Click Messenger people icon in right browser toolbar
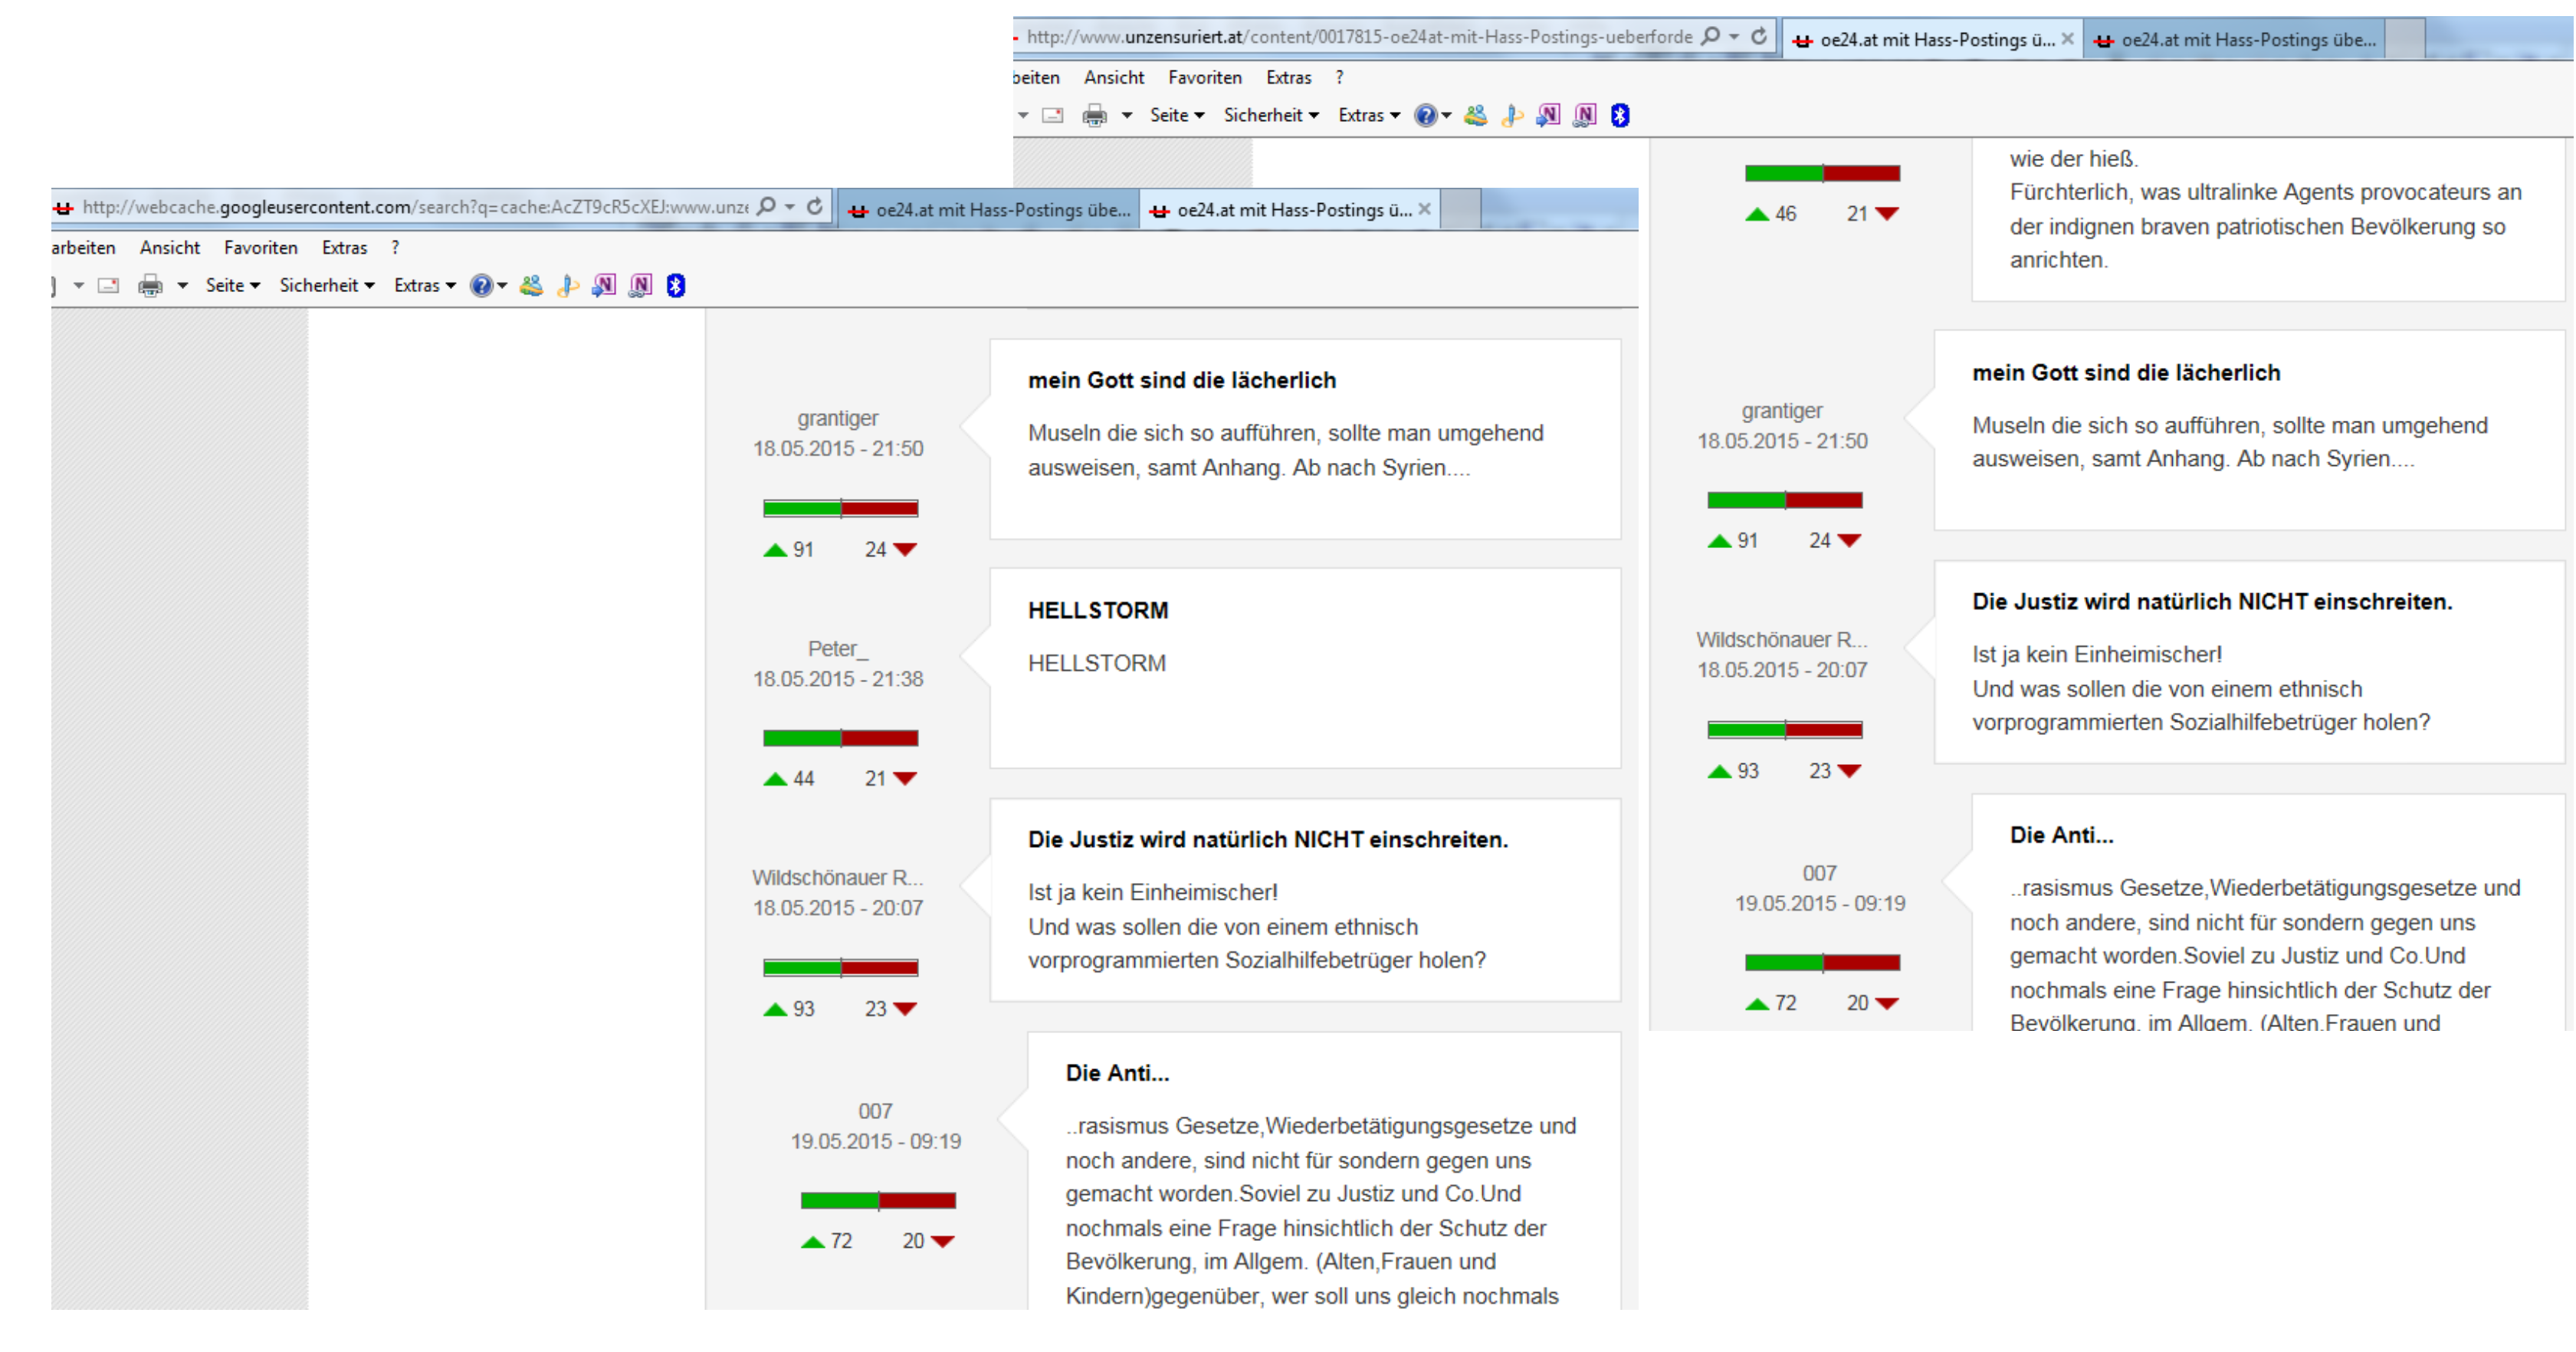Screen dimensions: 2576x1352 tap(1475, 116)
